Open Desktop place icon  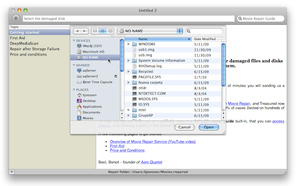(x=79, y=101)
